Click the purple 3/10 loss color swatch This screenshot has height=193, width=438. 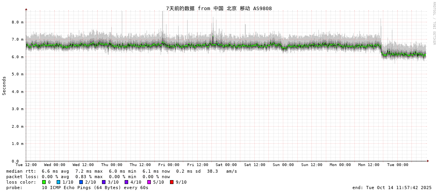click(x=104, y=182)
